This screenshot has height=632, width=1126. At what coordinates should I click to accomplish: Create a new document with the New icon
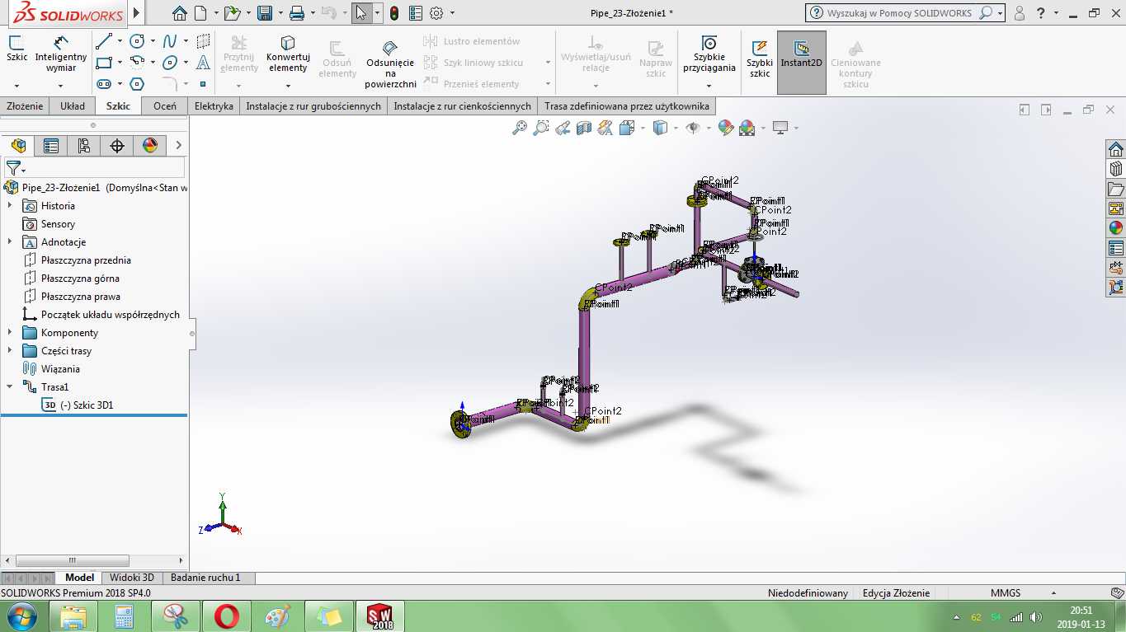pos(201,13)
